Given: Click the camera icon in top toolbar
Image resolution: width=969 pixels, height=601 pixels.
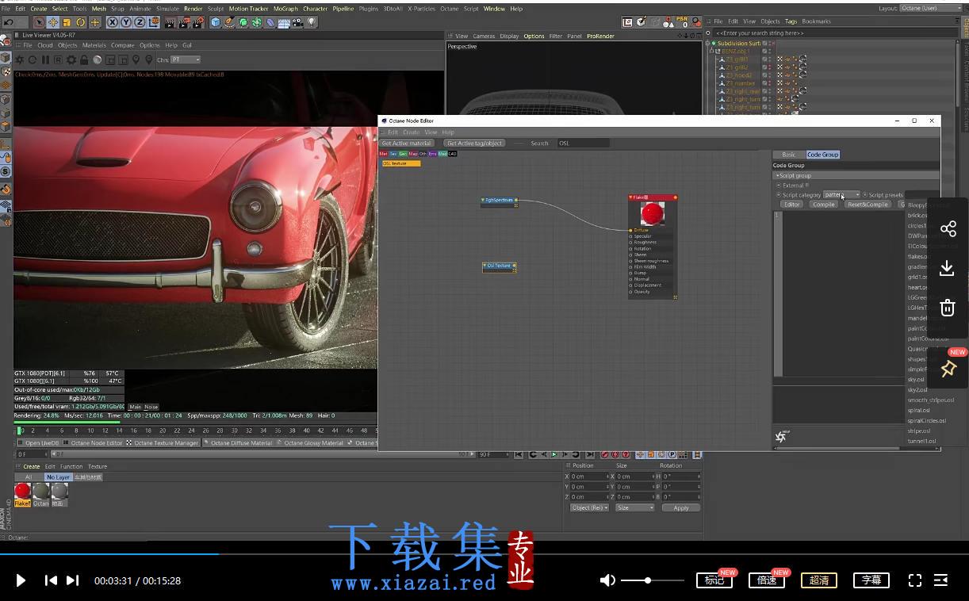Looking at the screenshot, I should (x=298, y=22).
